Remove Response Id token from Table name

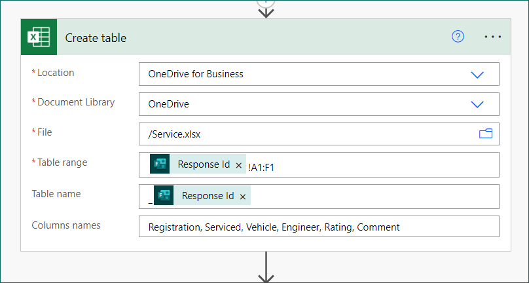coord(243,196)
